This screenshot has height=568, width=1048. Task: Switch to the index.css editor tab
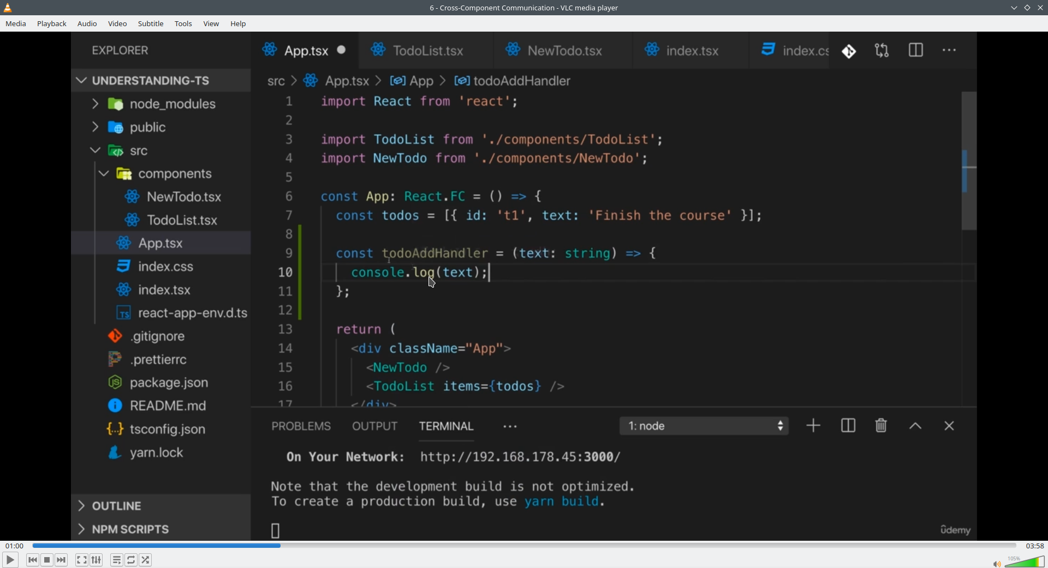point(790,51)
